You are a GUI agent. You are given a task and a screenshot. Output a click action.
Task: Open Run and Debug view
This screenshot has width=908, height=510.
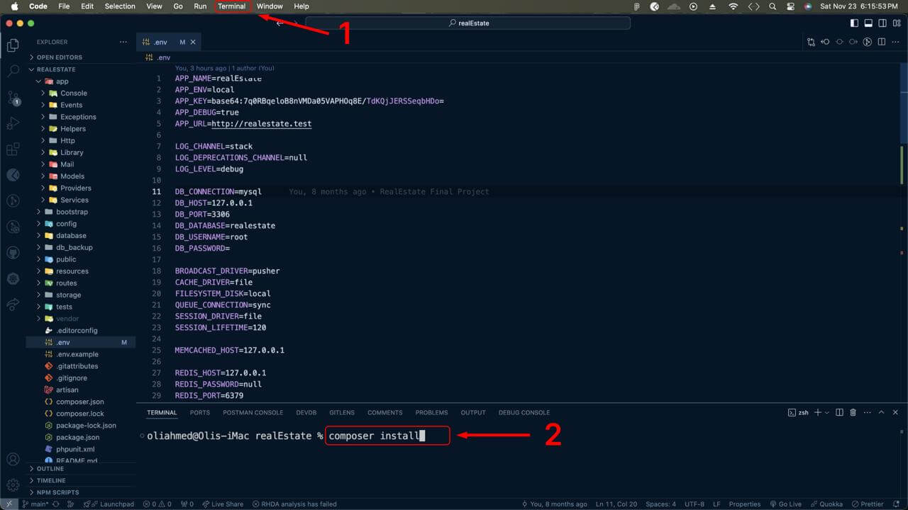(13, 123)
